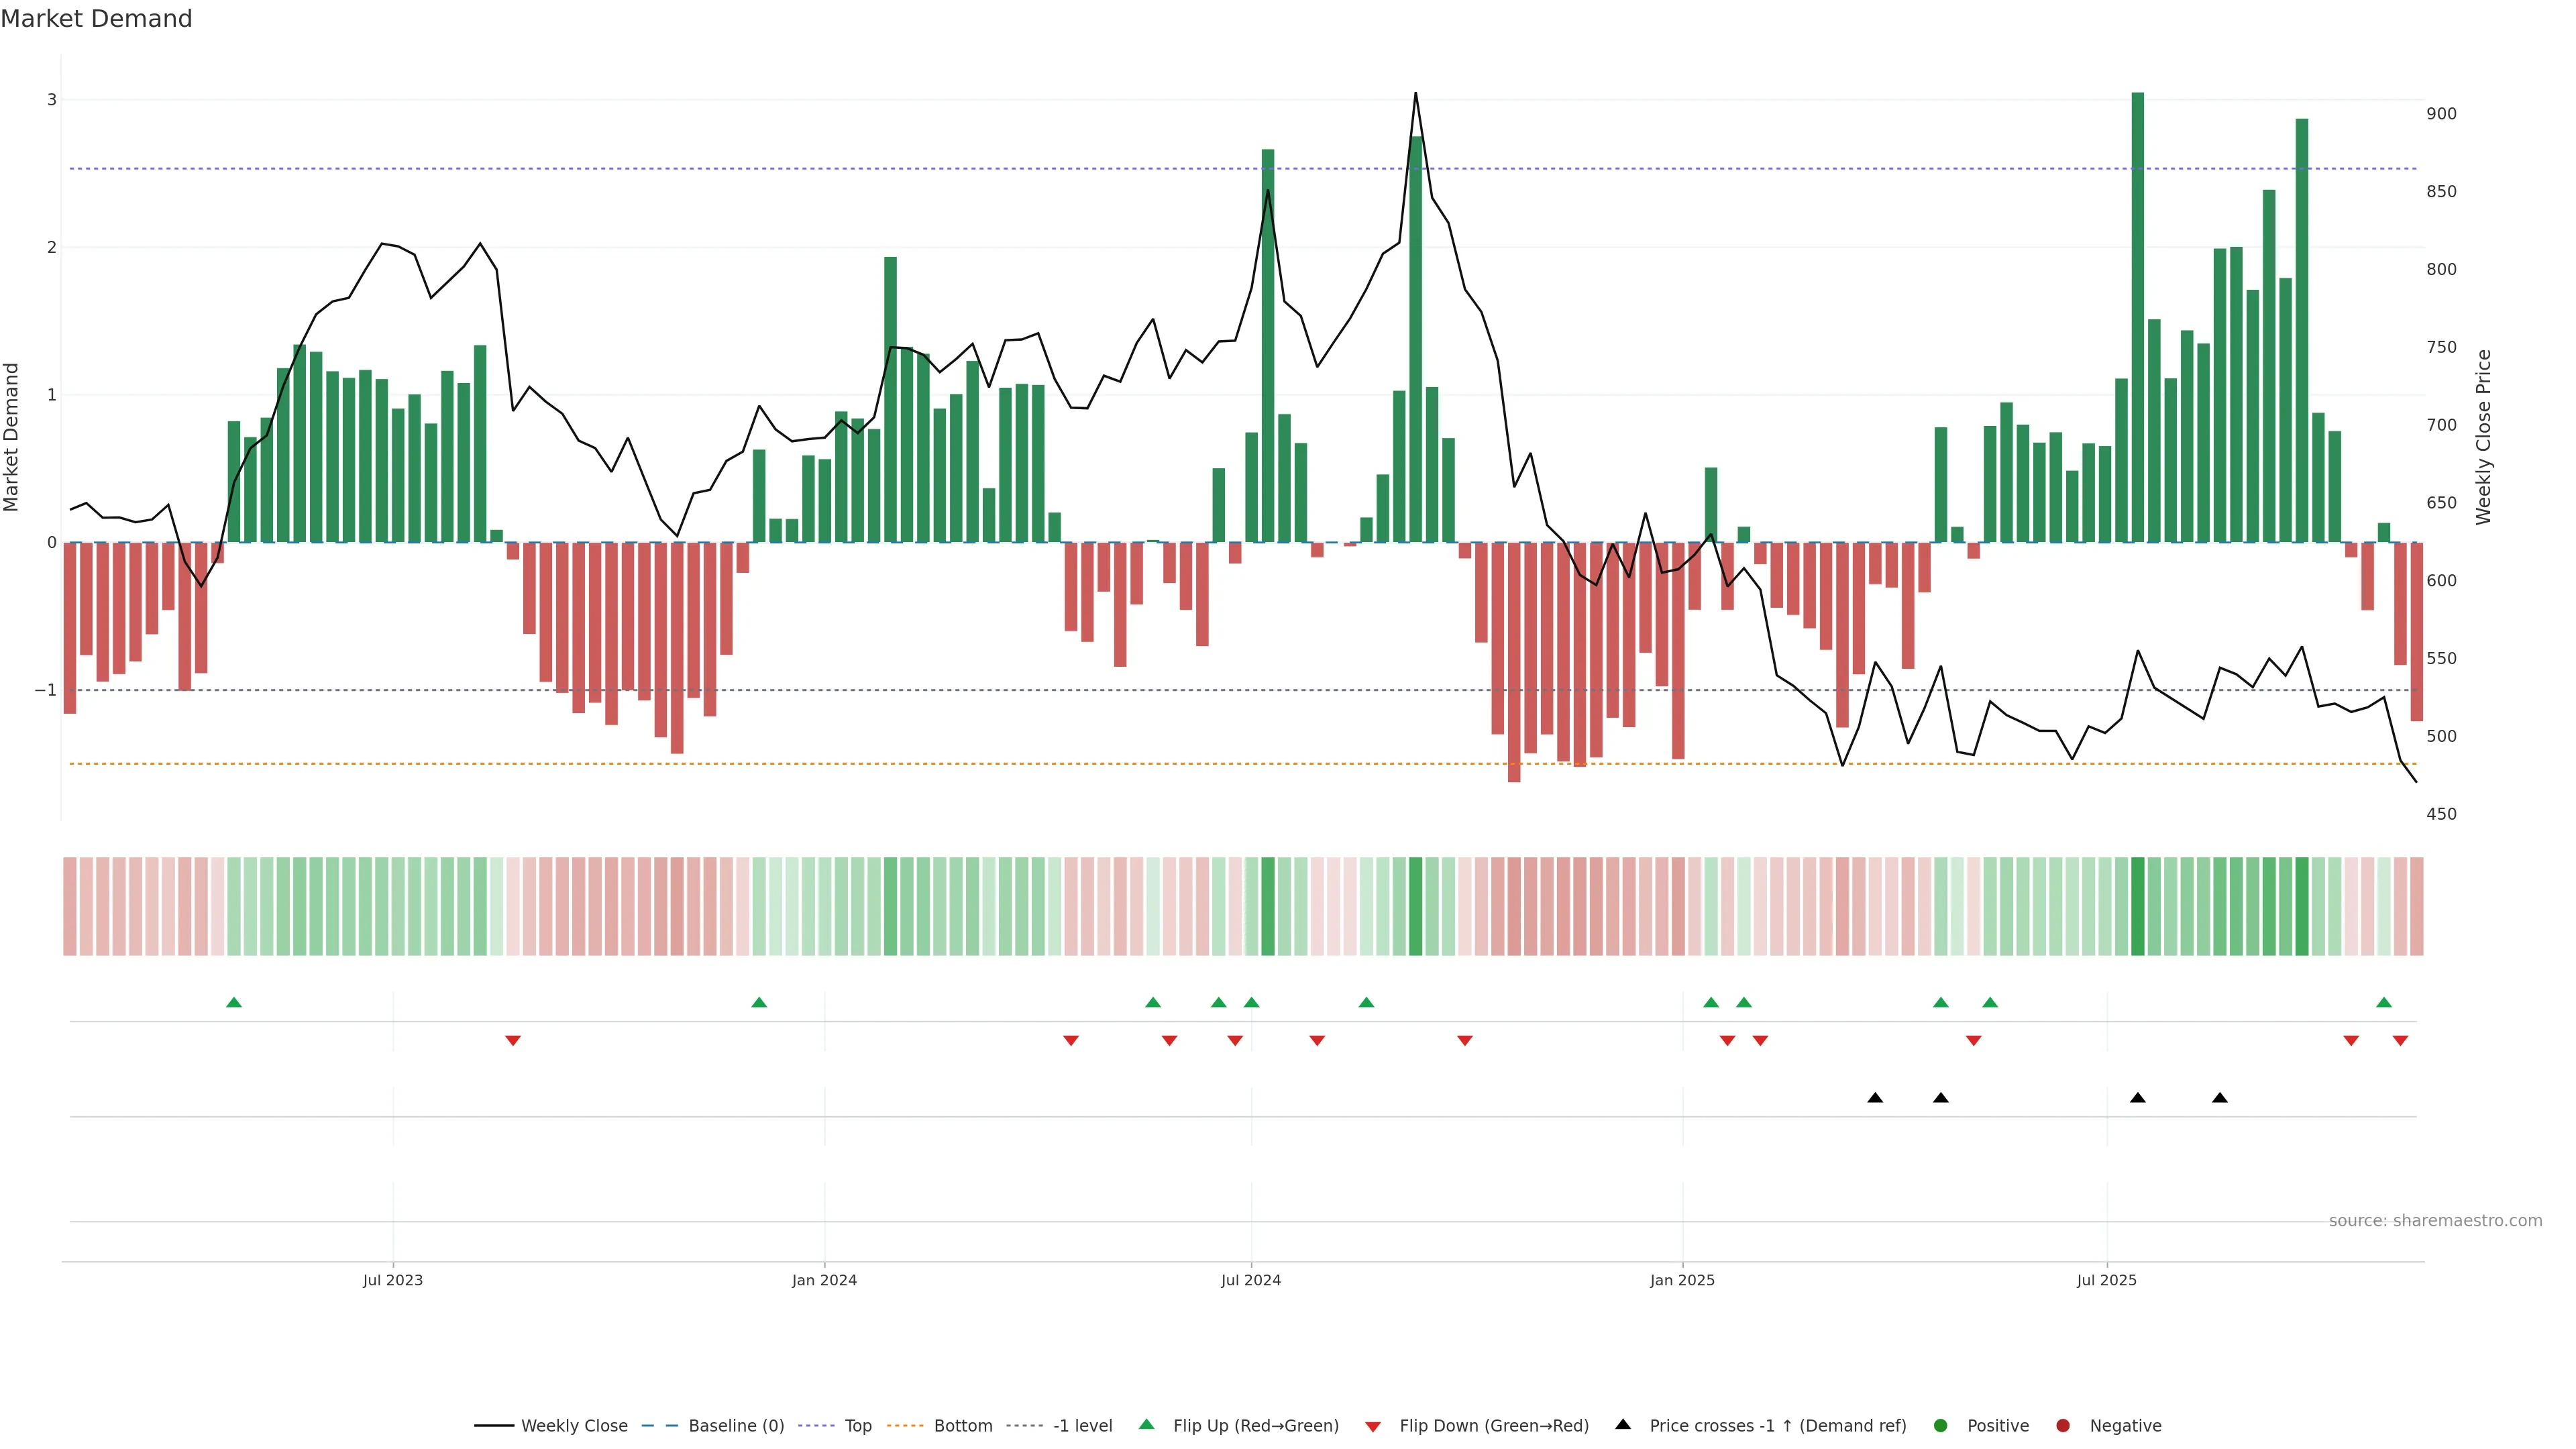
Task: Click the Market Demand chart title
Action: click(97, 19)
